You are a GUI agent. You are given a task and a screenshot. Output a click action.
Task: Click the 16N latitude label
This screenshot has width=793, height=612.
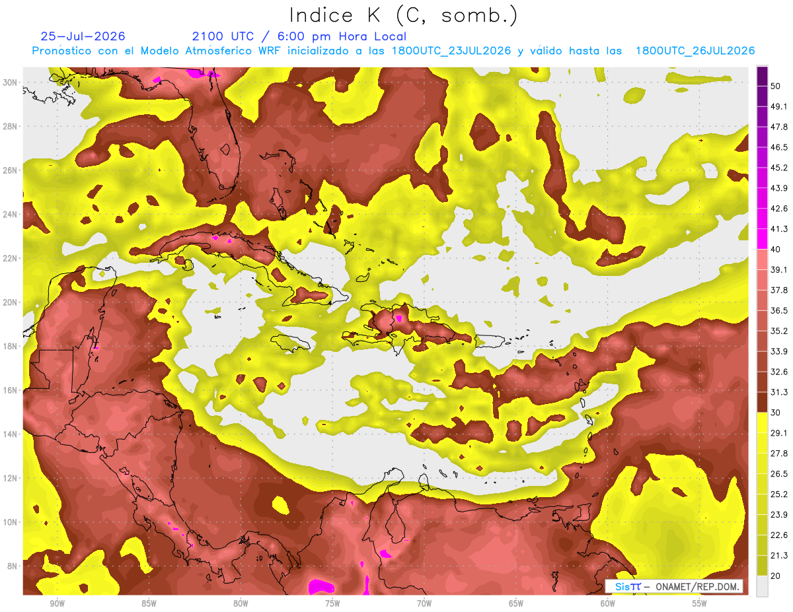click(11, 390)
